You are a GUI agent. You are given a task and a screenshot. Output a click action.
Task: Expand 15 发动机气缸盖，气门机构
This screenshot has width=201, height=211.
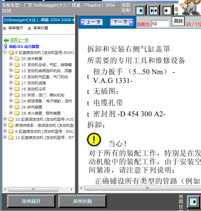click(11, 77)
